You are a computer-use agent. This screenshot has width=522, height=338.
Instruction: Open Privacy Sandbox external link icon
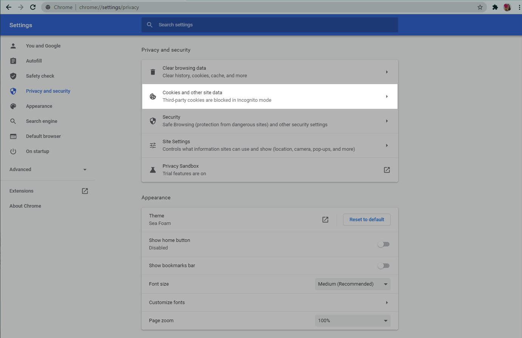pyautogui.click(x=386, y=170)
